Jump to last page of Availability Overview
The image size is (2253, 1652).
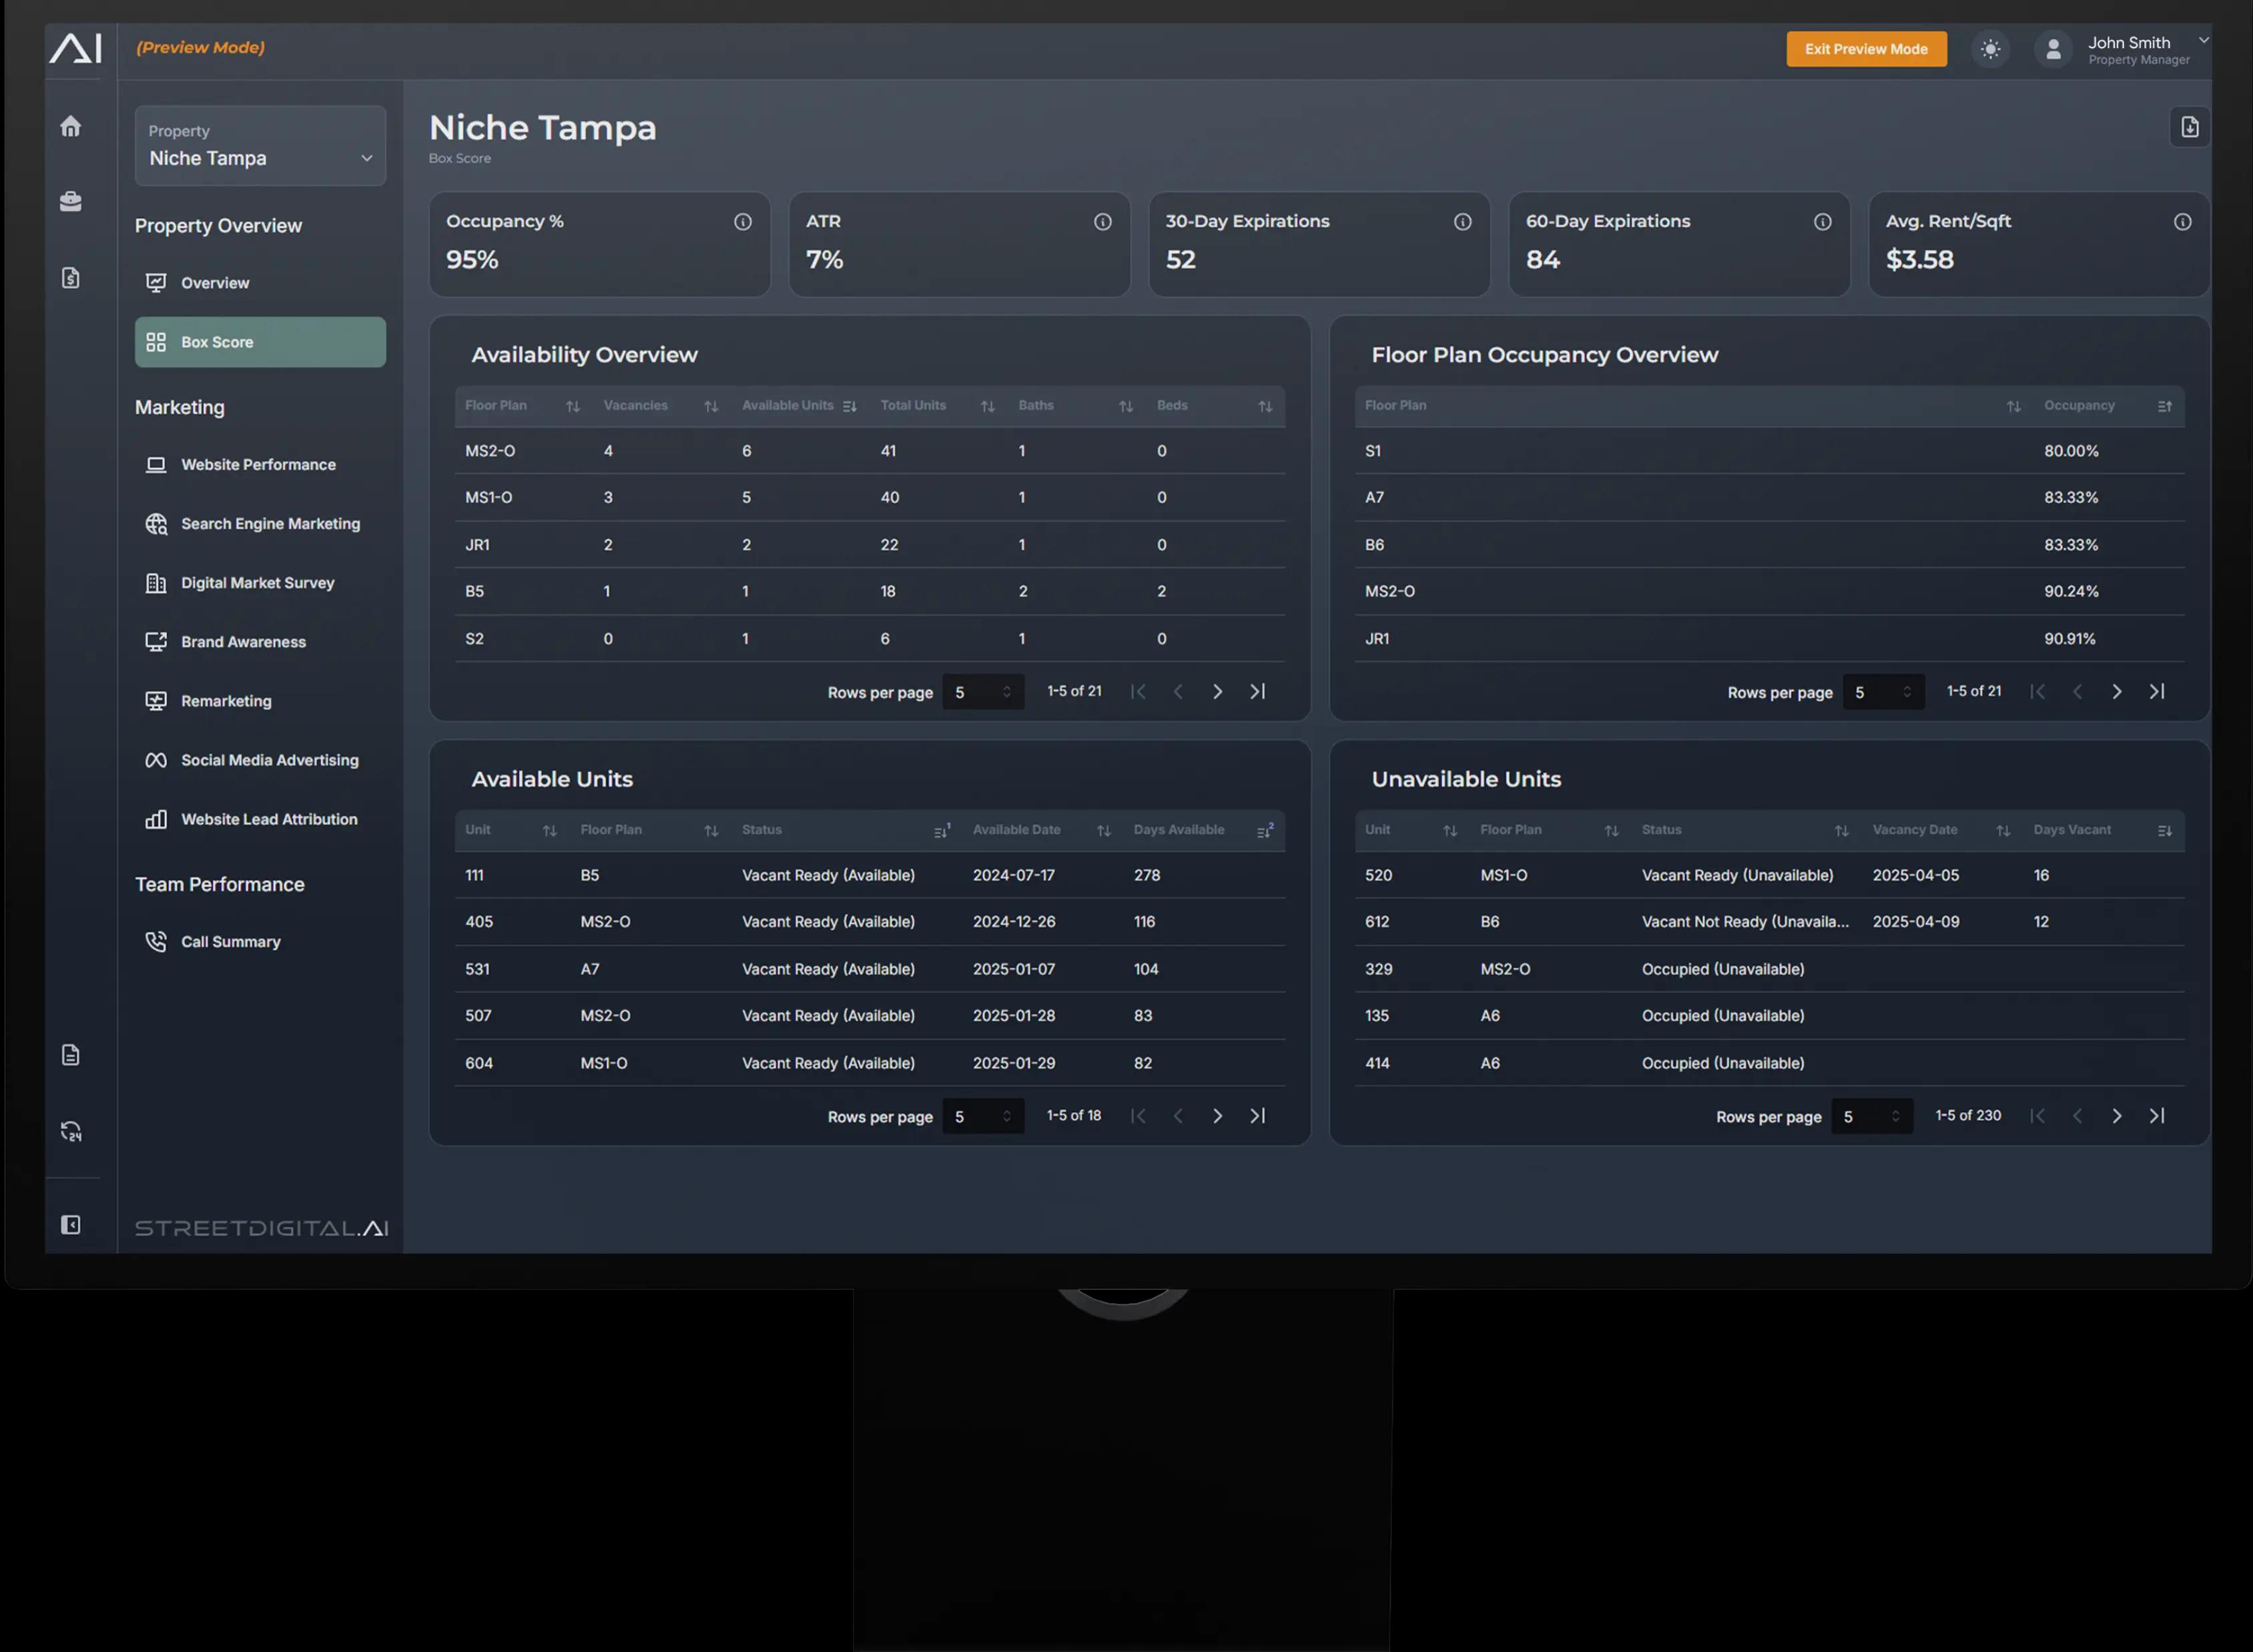tap(1257, 692)
